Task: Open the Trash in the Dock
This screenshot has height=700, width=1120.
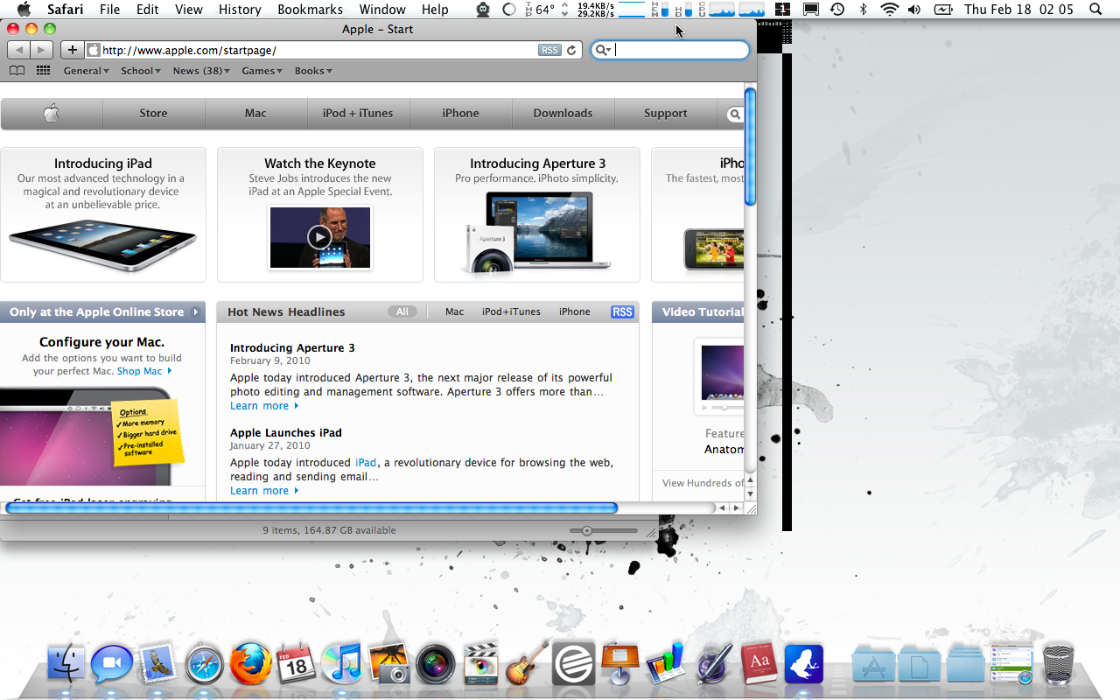Action: [1058, 664]
